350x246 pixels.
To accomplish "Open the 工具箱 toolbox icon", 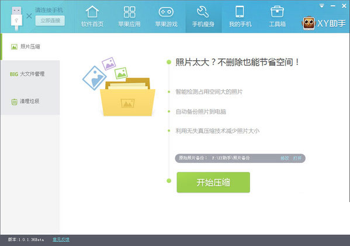I will point(277,12).
